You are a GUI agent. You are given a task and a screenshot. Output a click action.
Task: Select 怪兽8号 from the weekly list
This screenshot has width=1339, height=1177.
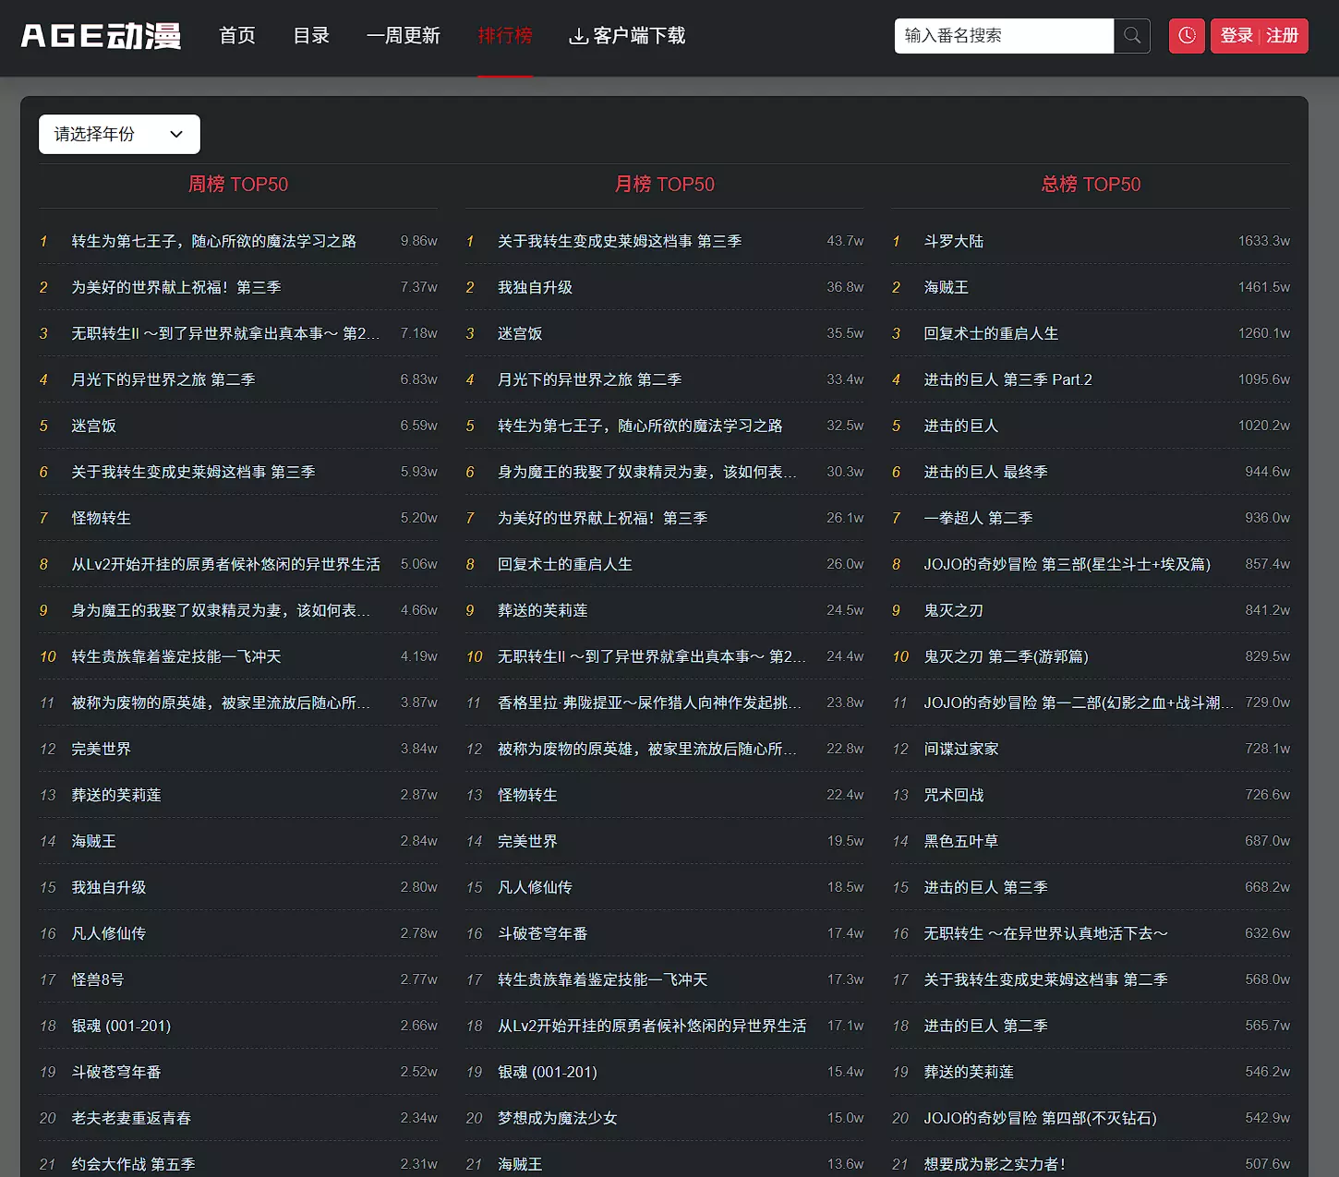[98, 979]
